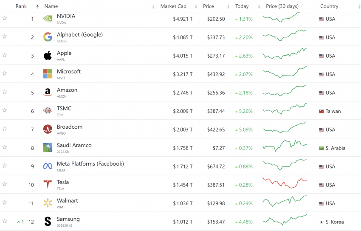
Task: Toggle the favorite star for Apple
Action: click(5, 55)
